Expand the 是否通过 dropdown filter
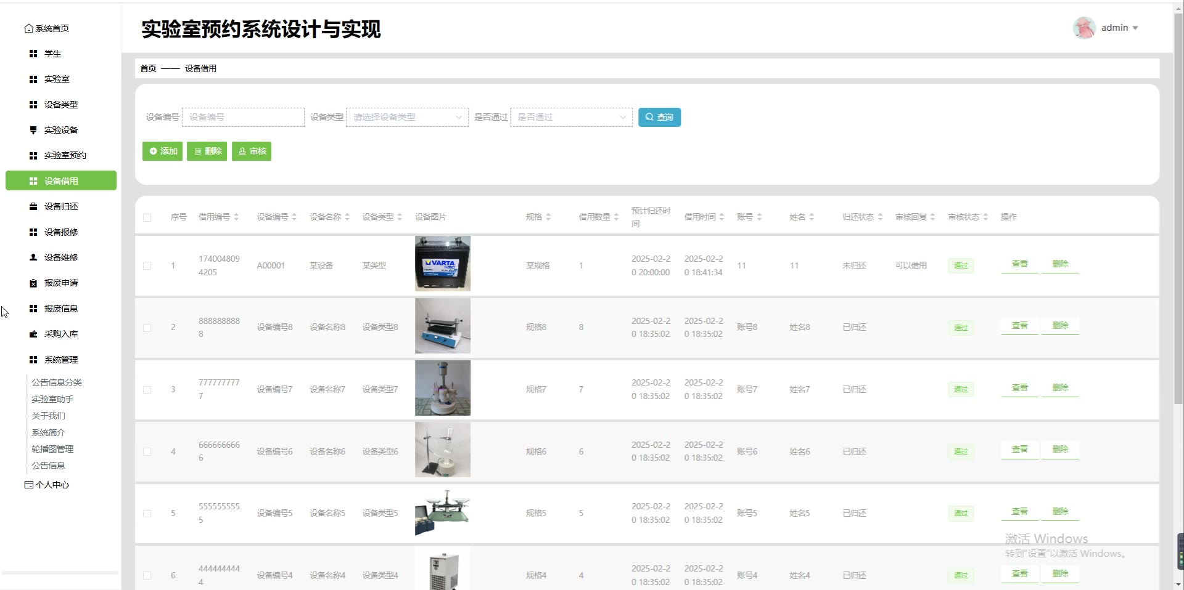Image resolution: width=1184 pixels, height=590 pixels. (571, 117)
